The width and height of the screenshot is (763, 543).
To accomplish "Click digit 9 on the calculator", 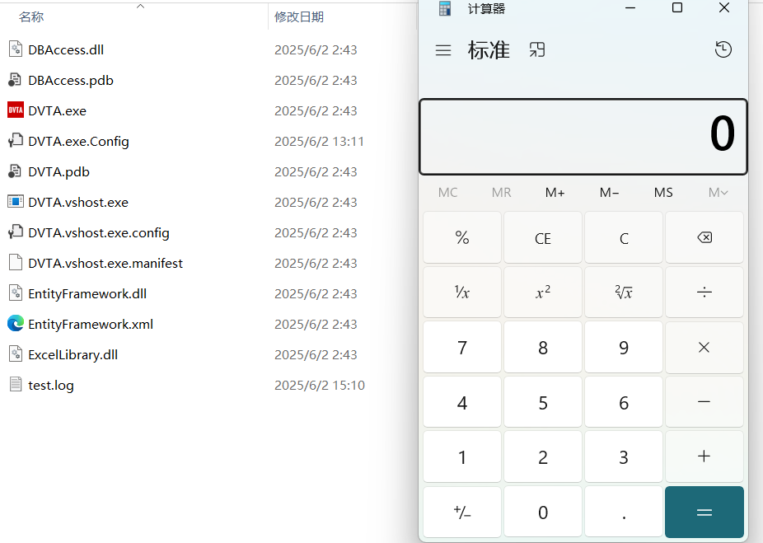I will coord(624,348).
